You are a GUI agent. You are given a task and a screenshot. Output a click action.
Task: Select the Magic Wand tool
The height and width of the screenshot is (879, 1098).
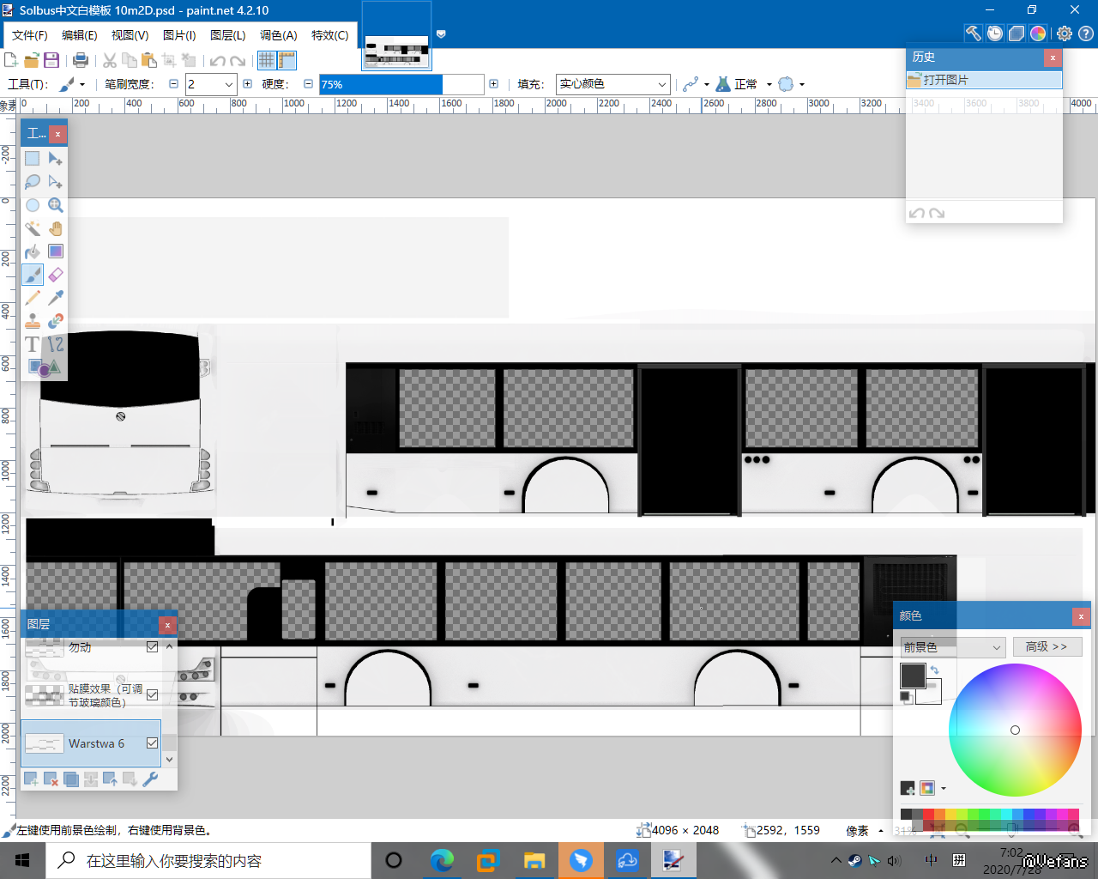(x=33, y=228)
